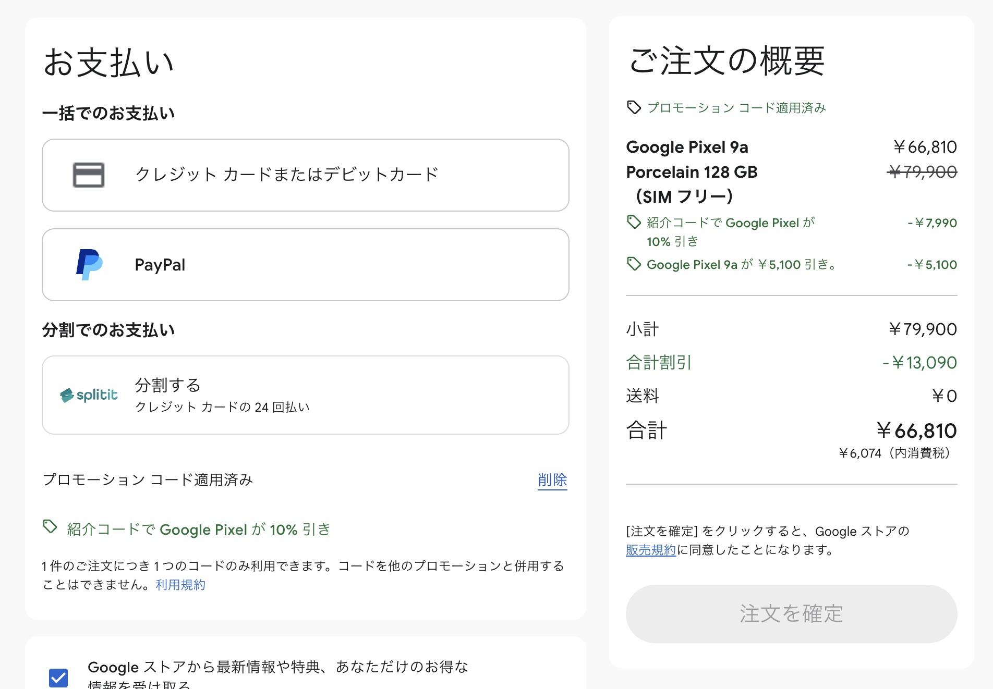Viewport: 993px width, 689px height.
Task: Click tag icon beside ¥5,100 引き discount
Action: tap(634, 264)
